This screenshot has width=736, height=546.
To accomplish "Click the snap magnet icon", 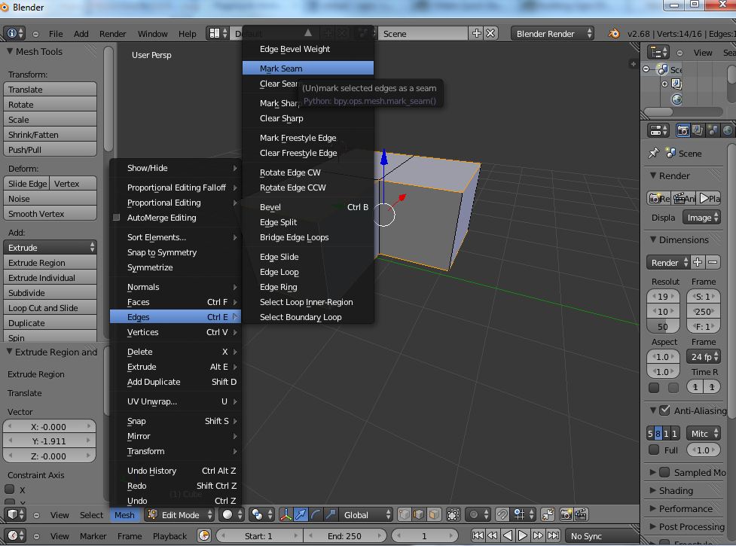I will click(x=502, y=514).
